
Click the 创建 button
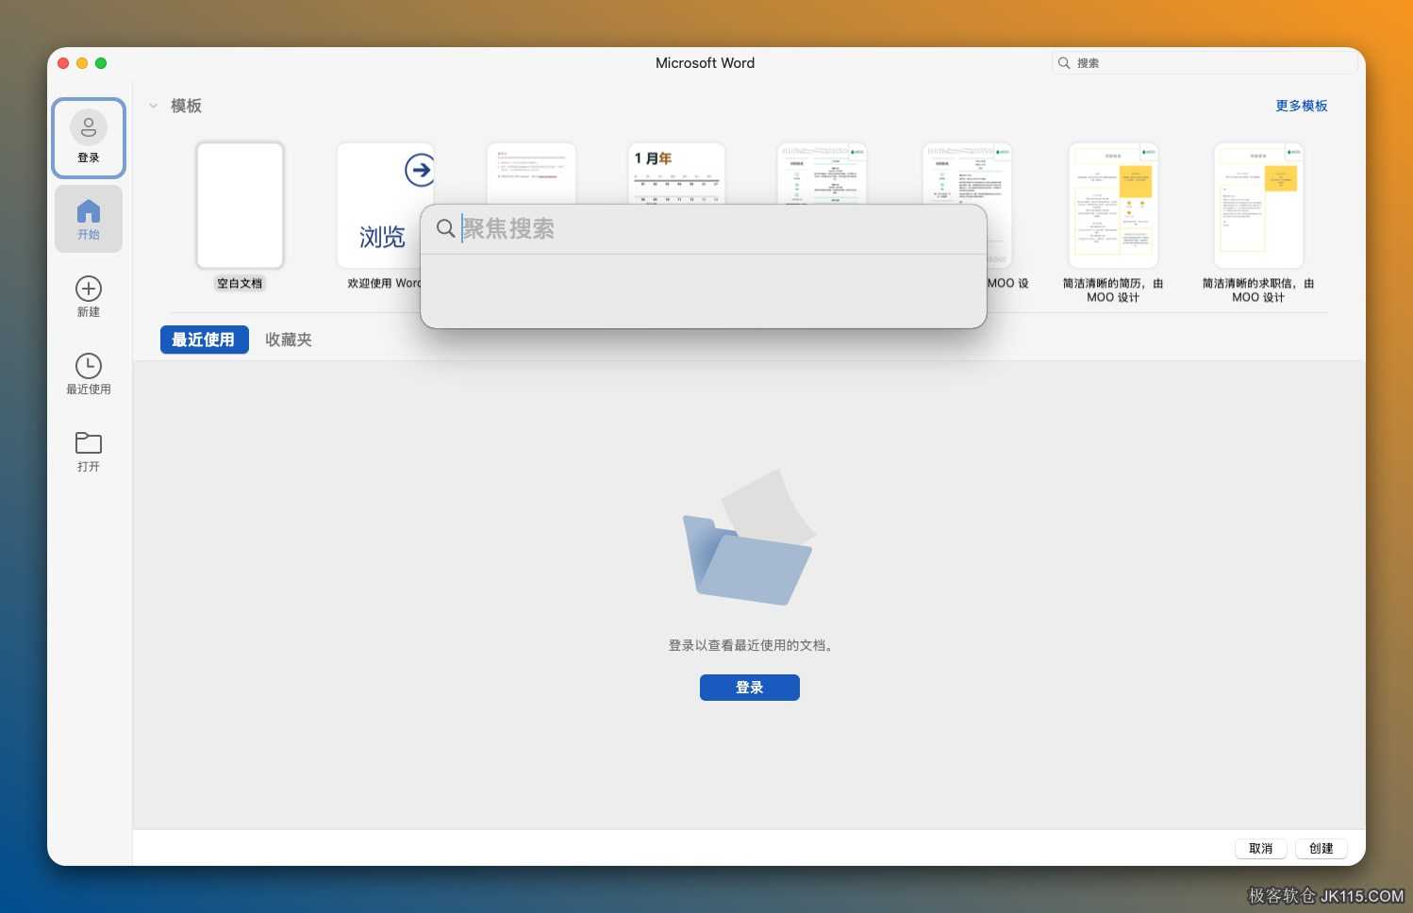point(1322,849)
